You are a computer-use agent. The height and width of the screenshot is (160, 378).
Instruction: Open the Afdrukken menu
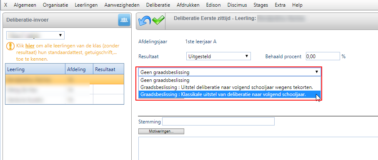[x=188, y=5]
